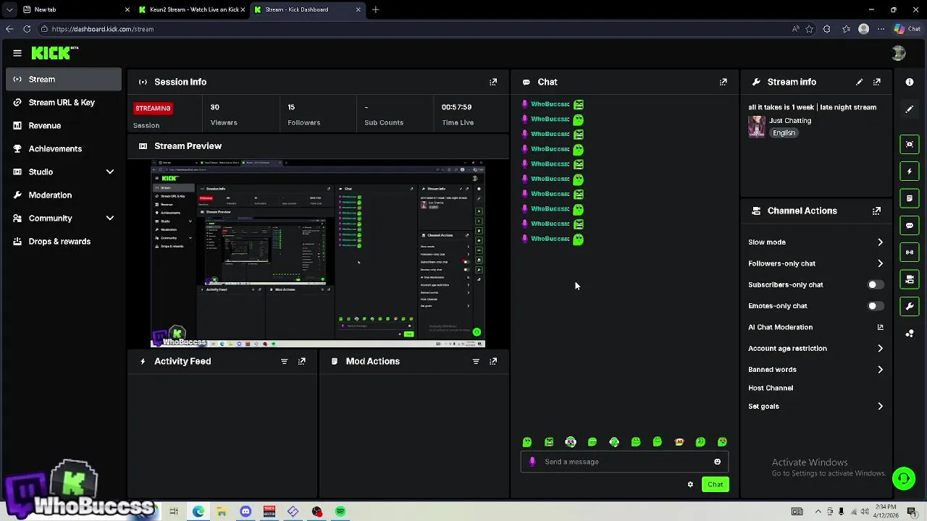Viewport: 927px width, 521px height.
Task: Click the English language tag
Action: coord(784,133)
